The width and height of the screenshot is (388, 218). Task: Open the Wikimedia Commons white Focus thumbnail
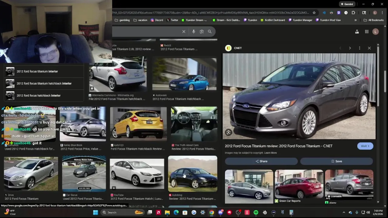[x=118, y=74]
